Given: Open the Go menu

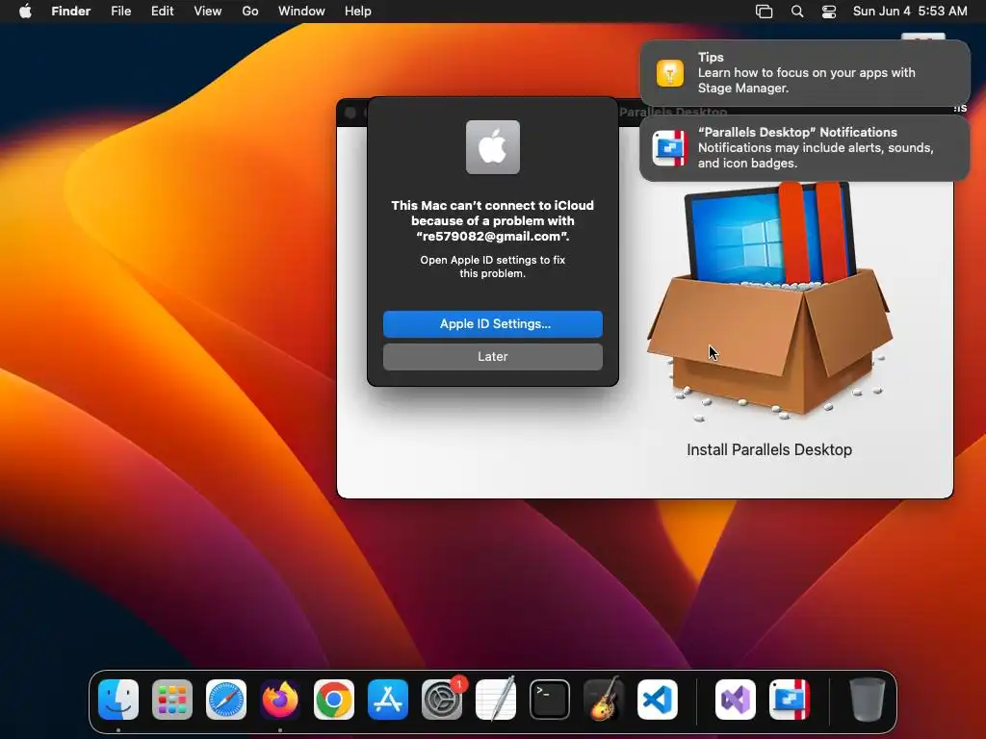Looking at the screenshot, I should click(x=250, y=12).
